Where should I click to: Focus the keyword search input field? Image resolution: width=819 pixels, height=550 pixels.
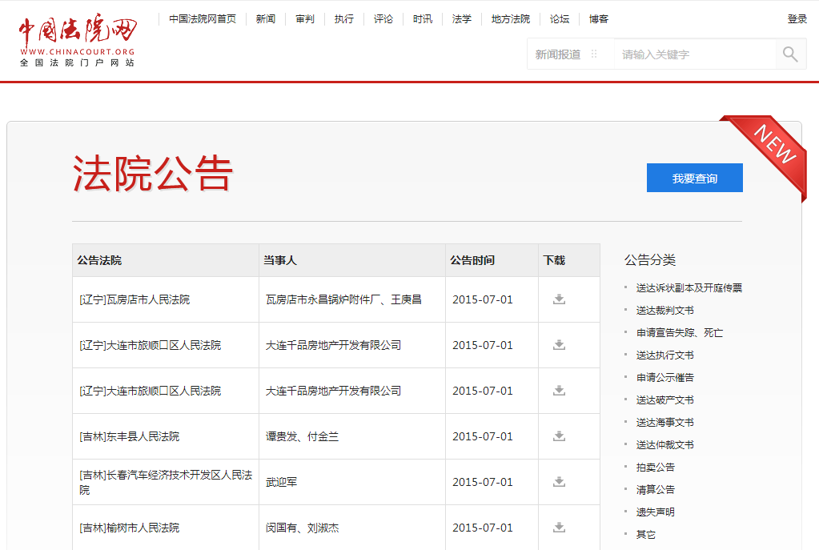[x=695, y=54]
